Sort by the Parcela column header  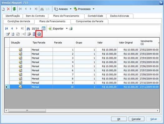[63, 43]
